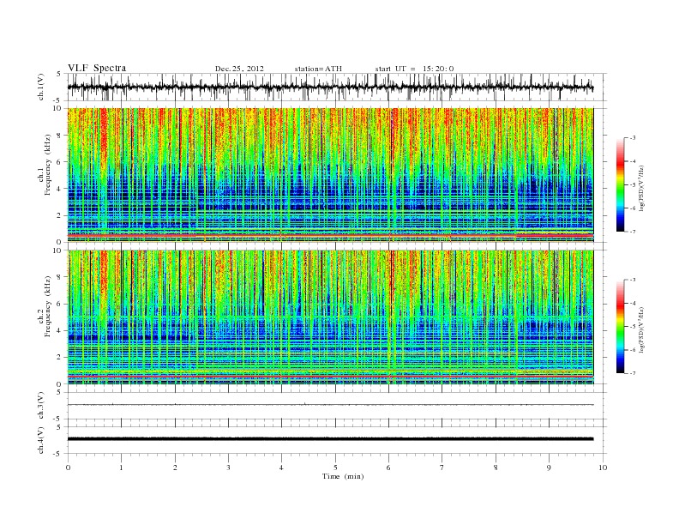Click time axis tick label "8"
Viewport: 679px width, 525px height.
click(496, 468)
